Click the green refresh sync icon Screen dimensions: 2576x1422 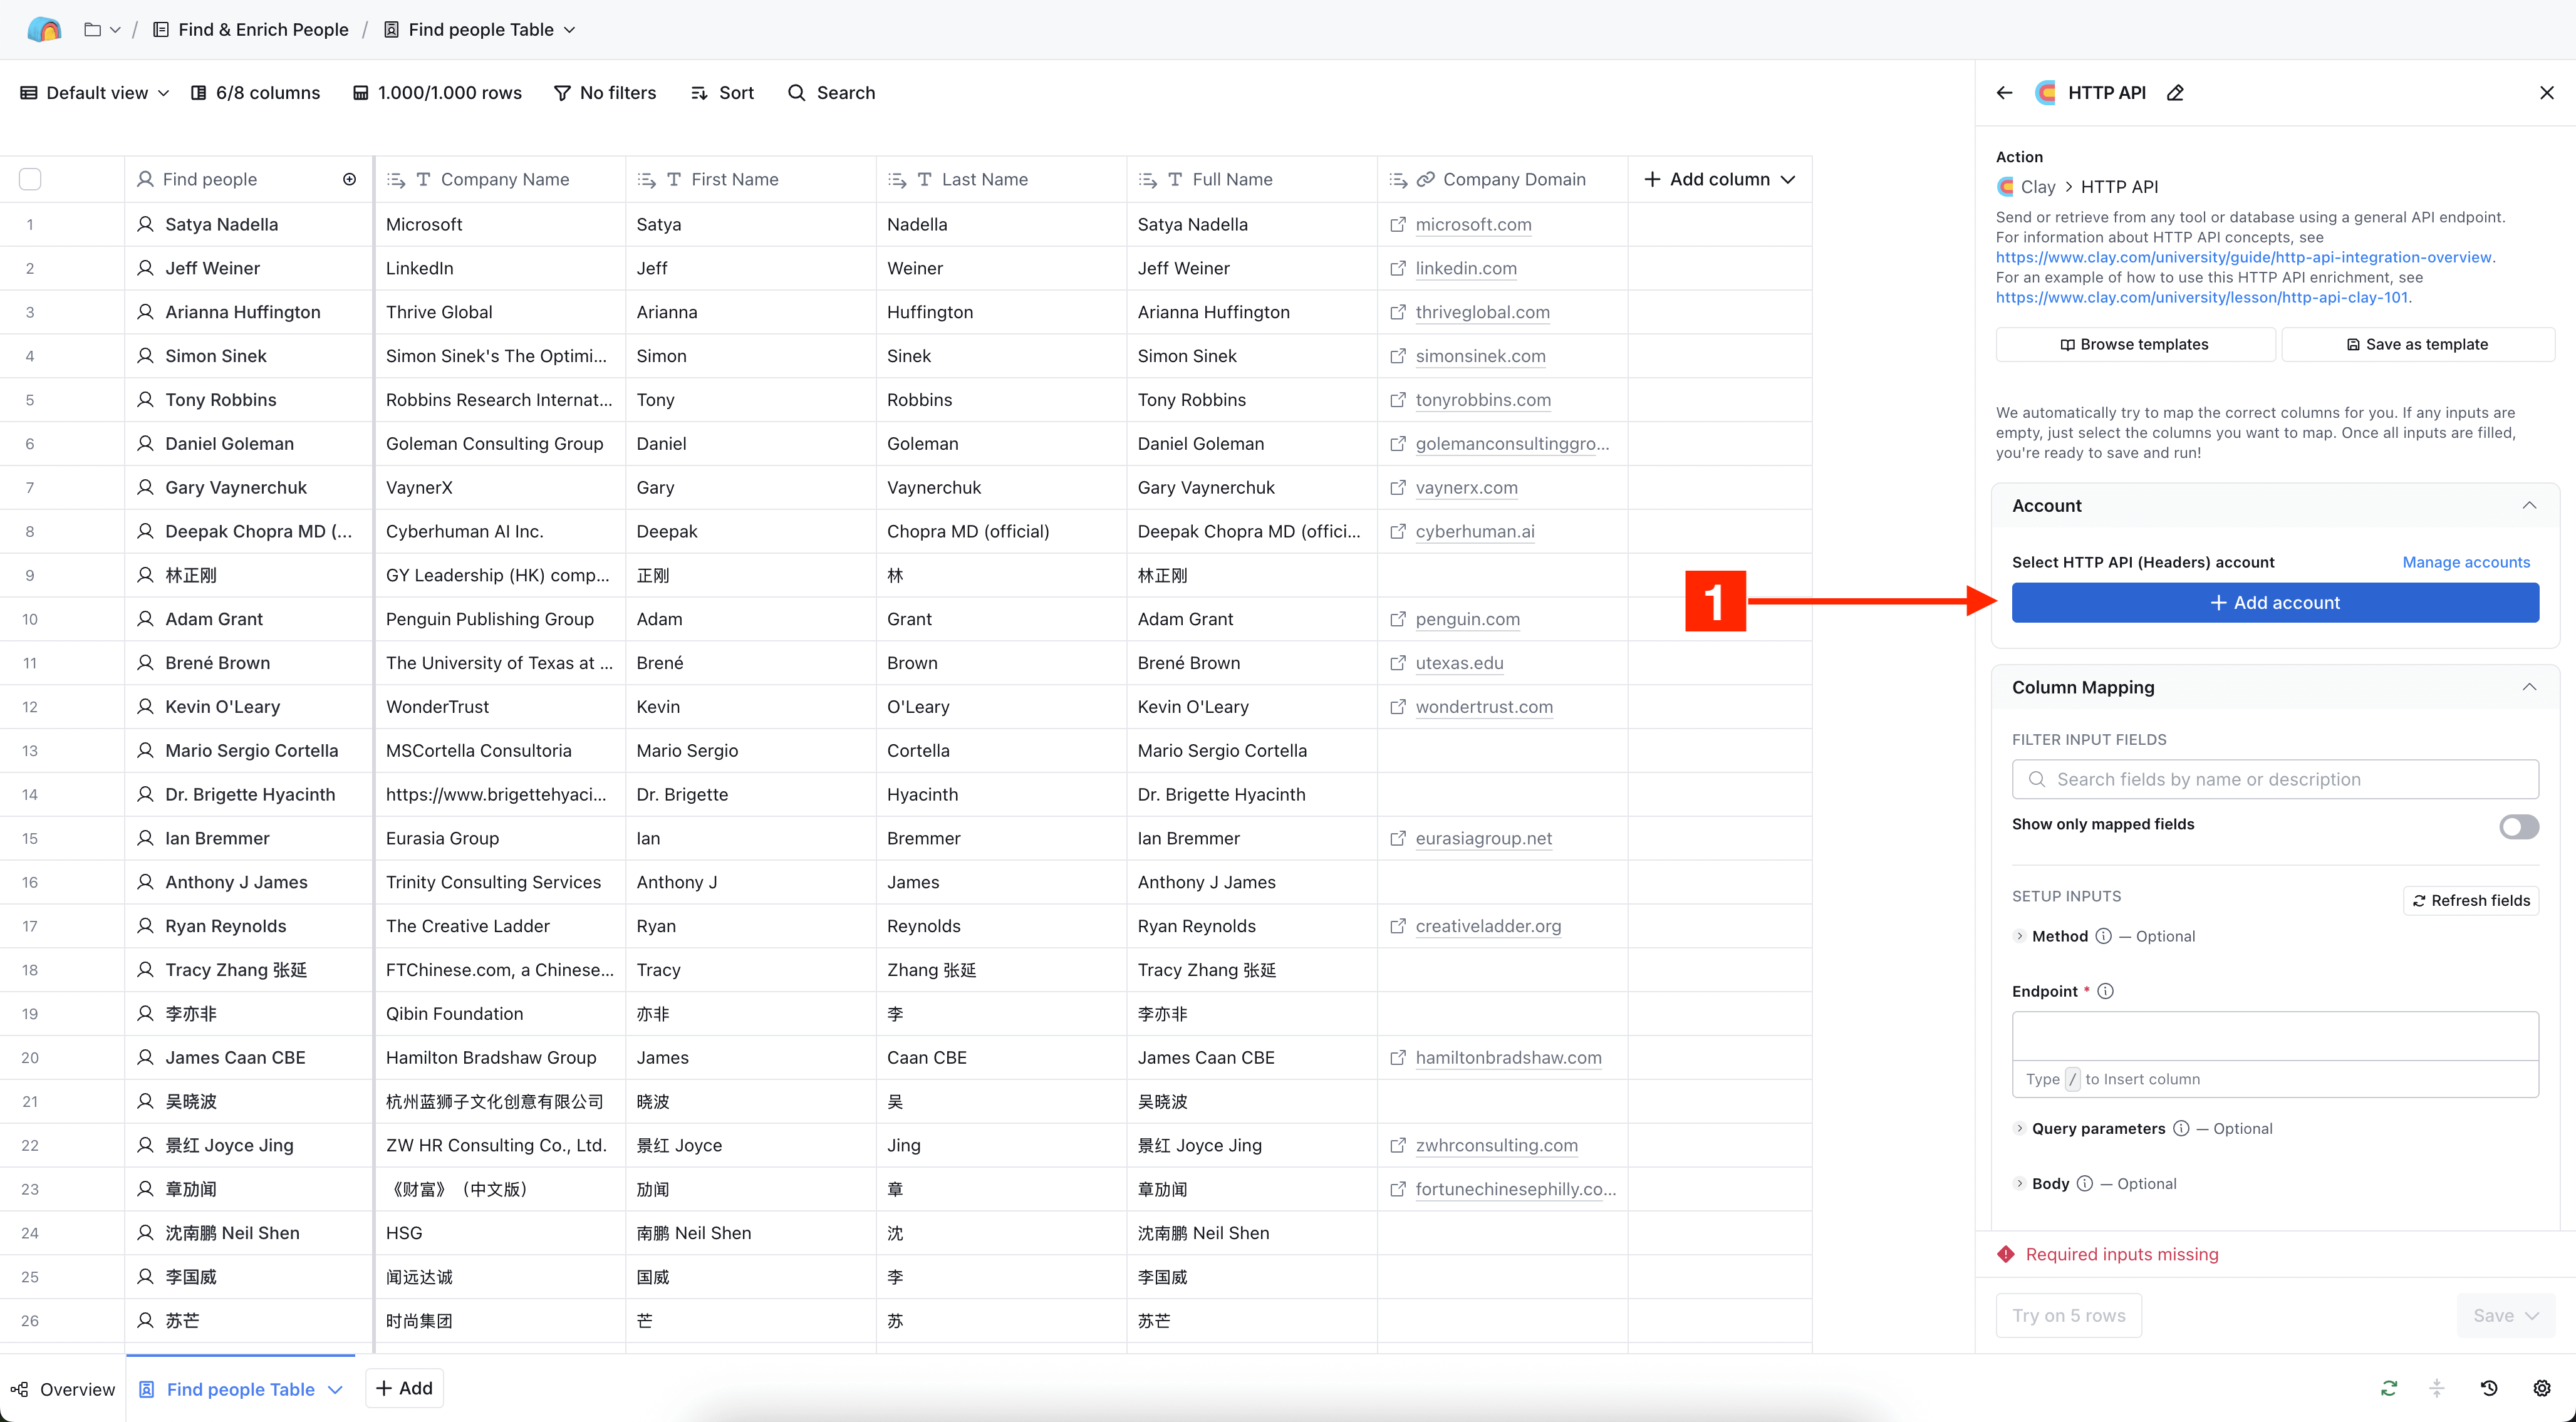pyautogui.click(x=2388, y=1388)
